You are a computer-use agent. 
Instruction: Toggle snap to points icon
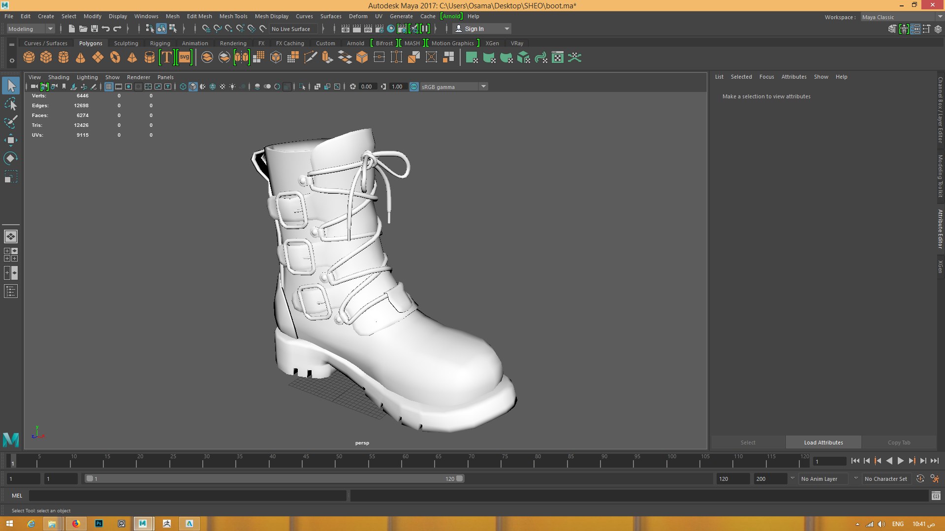tap(229, 29)
